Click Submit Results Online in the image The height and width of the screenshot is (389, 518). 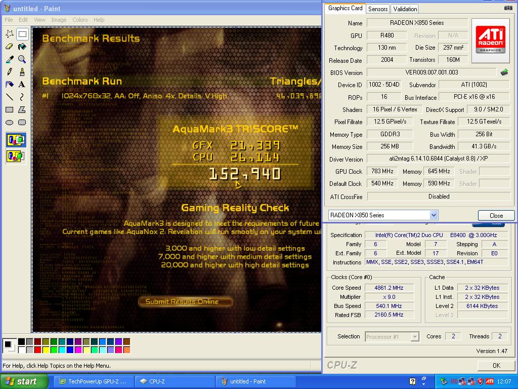click(185, 302)
